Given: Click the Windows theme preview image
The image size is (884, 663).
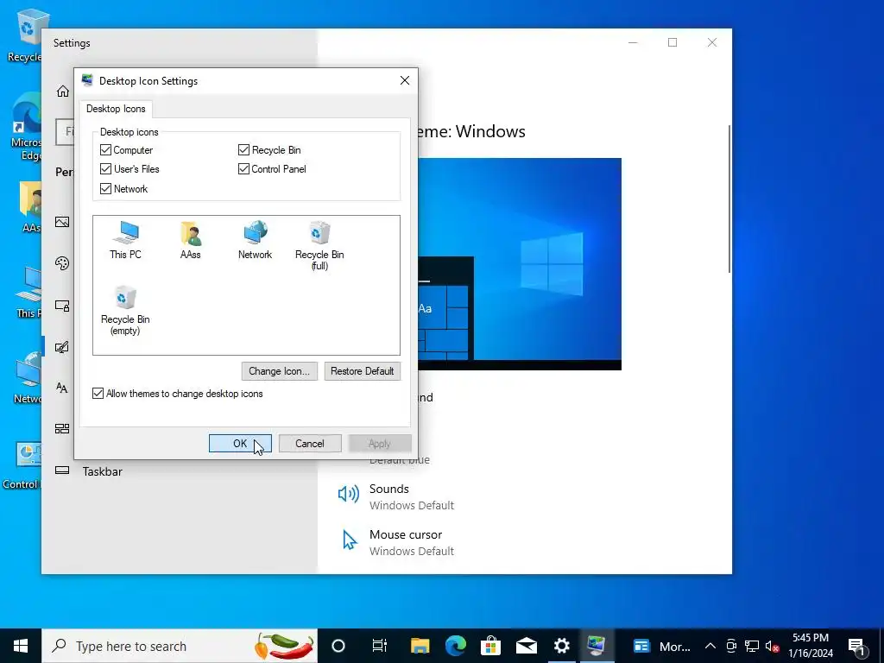Looking at the screenshot, I should coord(519,264).
